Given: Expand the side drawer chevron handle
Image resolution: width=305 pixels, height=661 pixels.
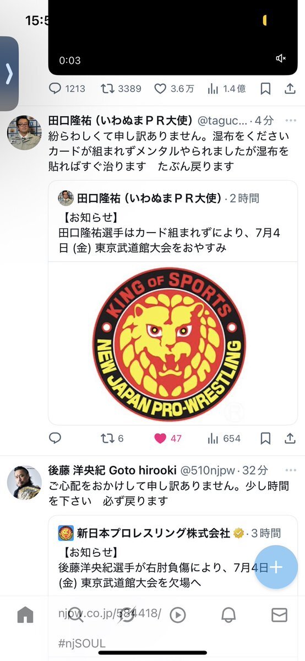Looking at the screenshot, I should pyautogui.click(x=9, y=74).
